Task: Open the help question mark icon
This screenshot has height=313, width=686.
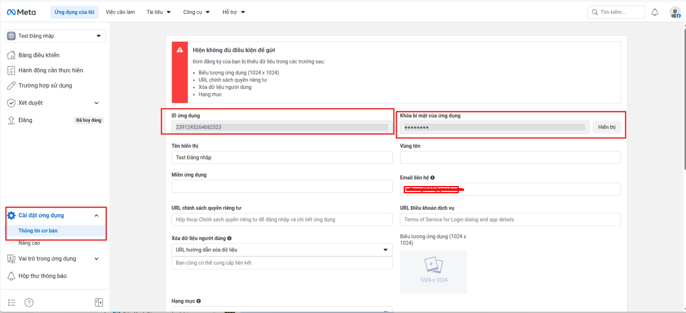Action: pos(29,303)
